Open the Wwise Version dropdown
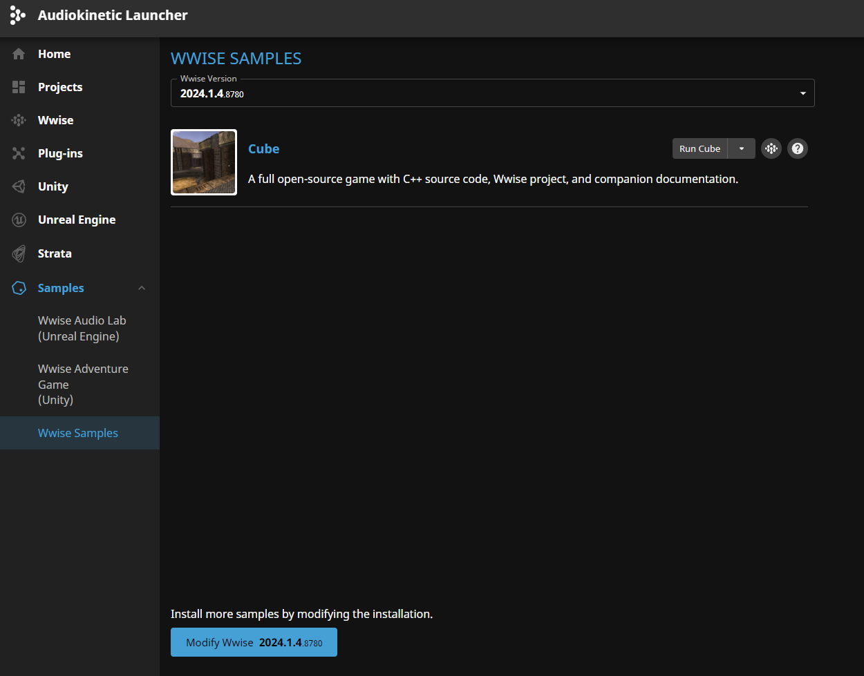Image resolution: width=864 pixels, height=676 pixels. point(492,93)
